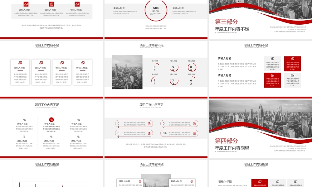Image resolution: width=312 pixels, height=187 pixels.
Task: Click the icon in the last gray tile of the bottom-right slide
Action: [295, 182]
